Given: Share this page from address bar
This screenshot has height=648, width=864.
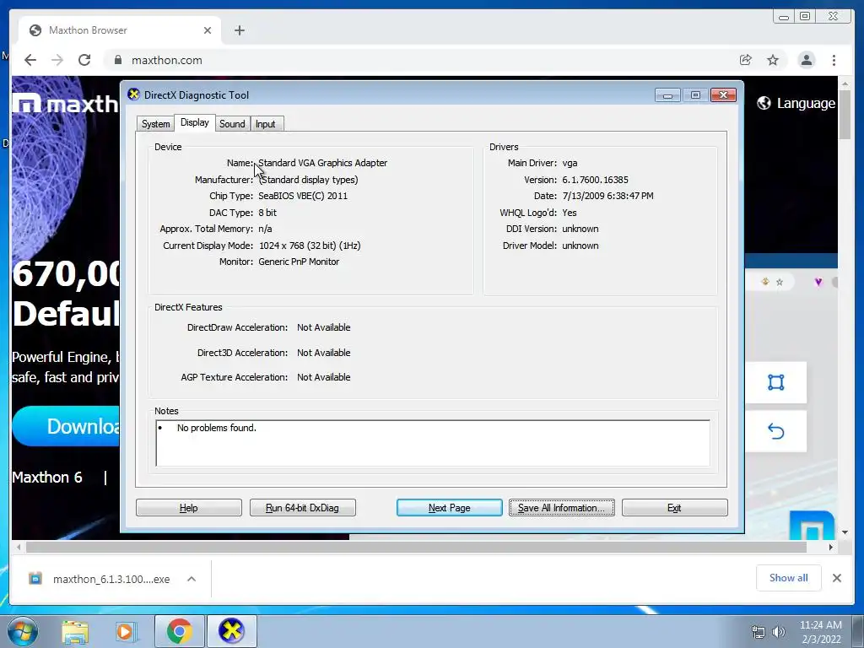Looking at the screenshot, I should (x=746, y=60).
